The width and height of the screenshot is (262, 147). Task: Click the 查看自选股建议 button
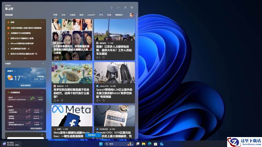click(x=36, y=128)
